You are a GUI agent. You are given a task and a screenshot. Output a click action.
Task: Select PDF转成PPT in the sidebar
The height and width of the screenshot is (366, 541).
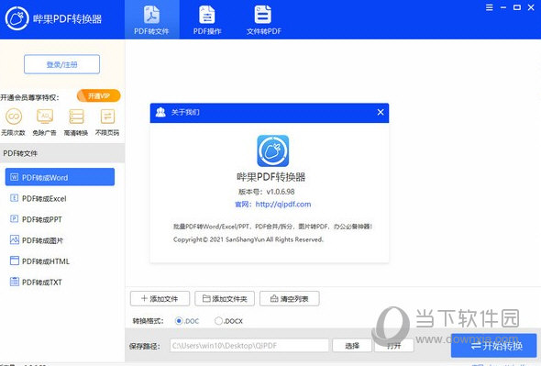click(60, 219)
